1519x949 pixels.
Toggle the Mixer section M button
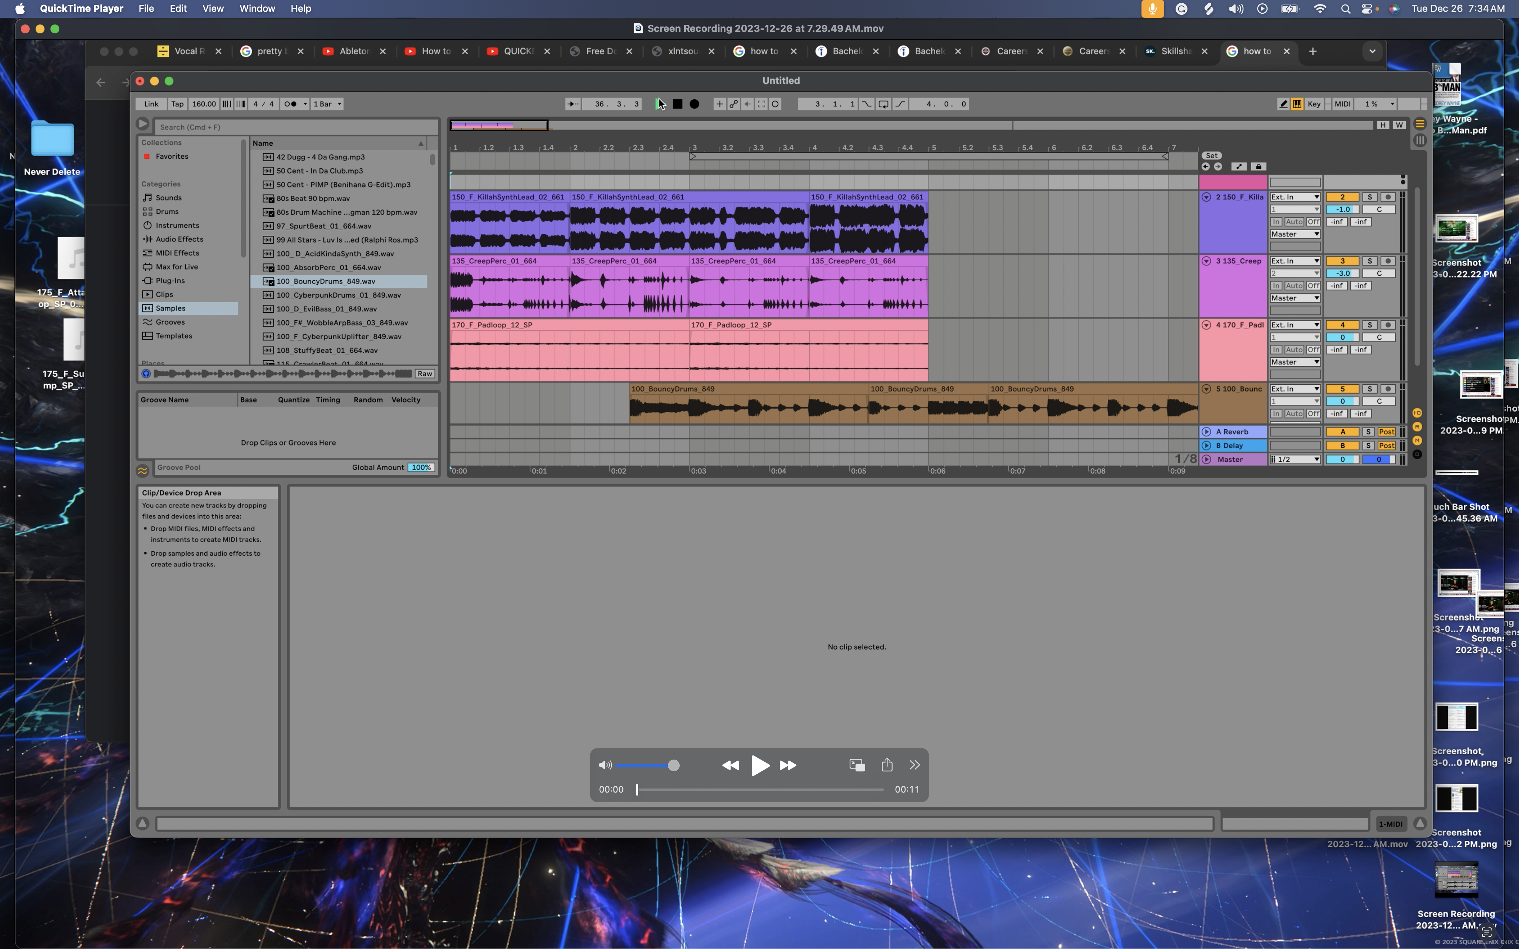pos(1417,441)
